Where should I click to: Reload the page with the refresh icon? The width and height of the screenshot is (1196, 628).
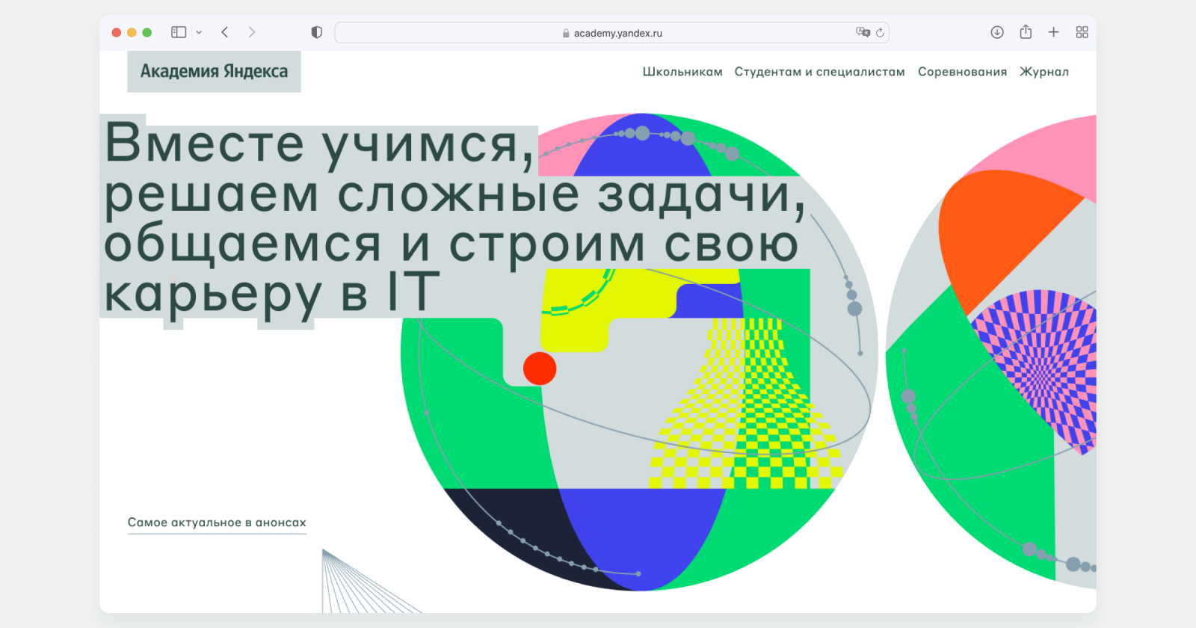880,32
